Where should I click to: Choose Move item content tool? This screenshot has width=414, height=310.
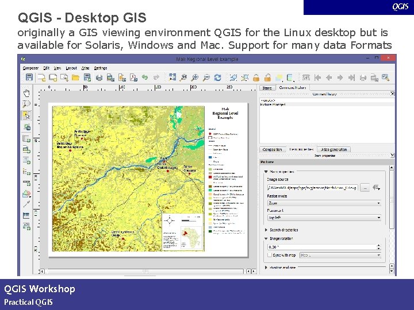(x=26, y=127)
